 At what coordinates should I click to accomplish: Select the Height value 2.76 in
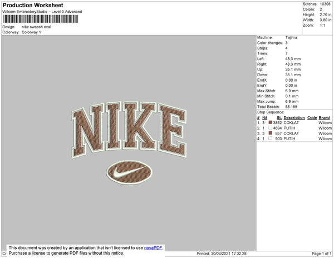326,14
